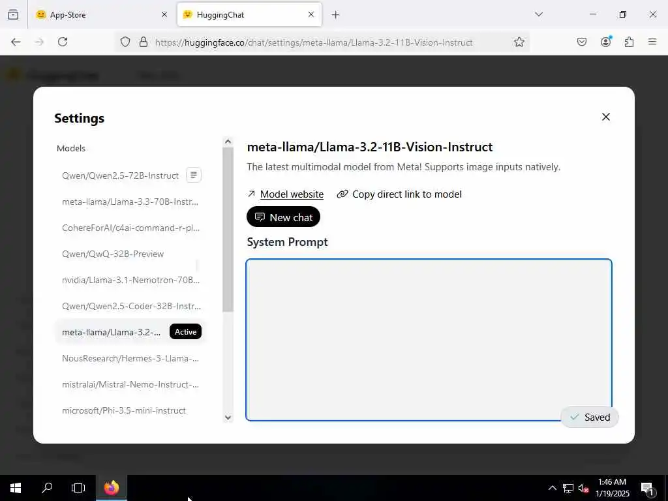Select mistralai/Mistral-Nemo-Instruct model
This screenshot has height=501, width=668.
(130, 384)
